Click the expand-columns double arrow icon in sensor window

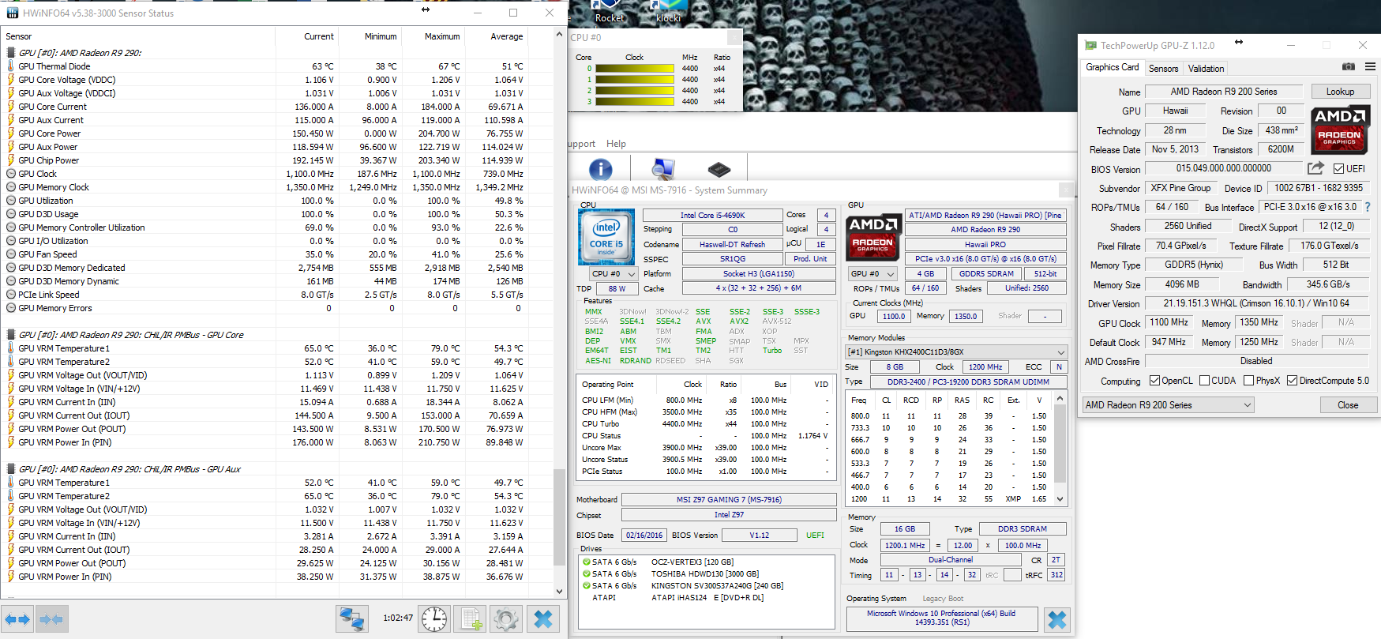click(17, 619)
